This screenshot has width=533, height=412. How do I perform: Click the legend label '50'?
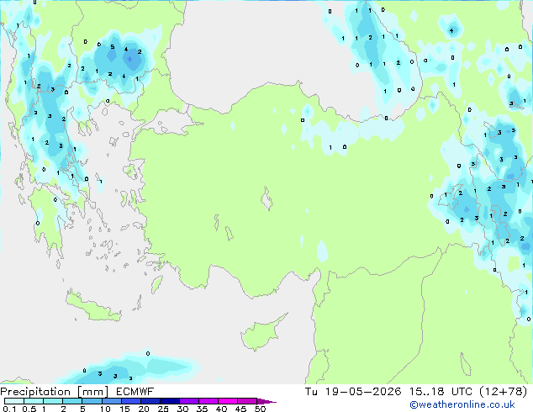click(x=260, y=409)
